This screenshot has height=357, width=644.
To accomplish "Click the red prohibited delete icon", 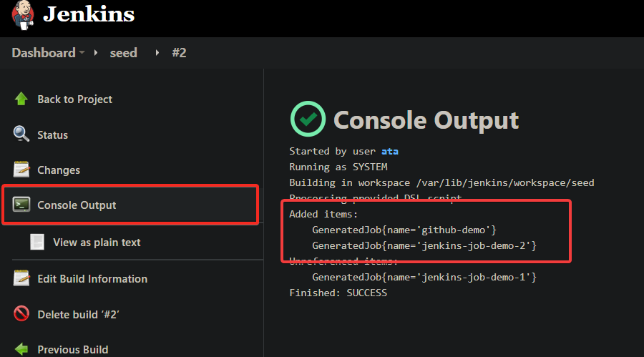I will [x=21, y=314].
